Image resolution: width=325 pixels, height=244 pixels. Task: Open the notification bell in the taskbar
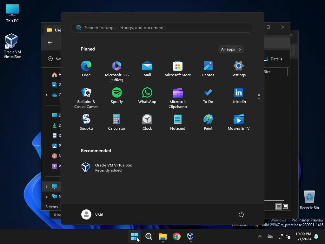click(316, 236)
